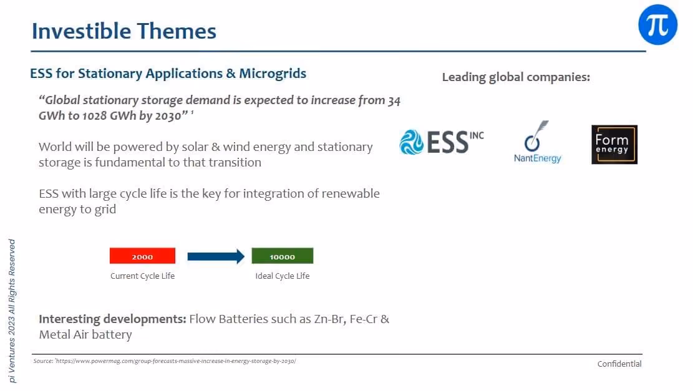The width and height of the screenshot is (693, 391).
Task: Click the NantEnergy logo
Action: click(538, 142)
